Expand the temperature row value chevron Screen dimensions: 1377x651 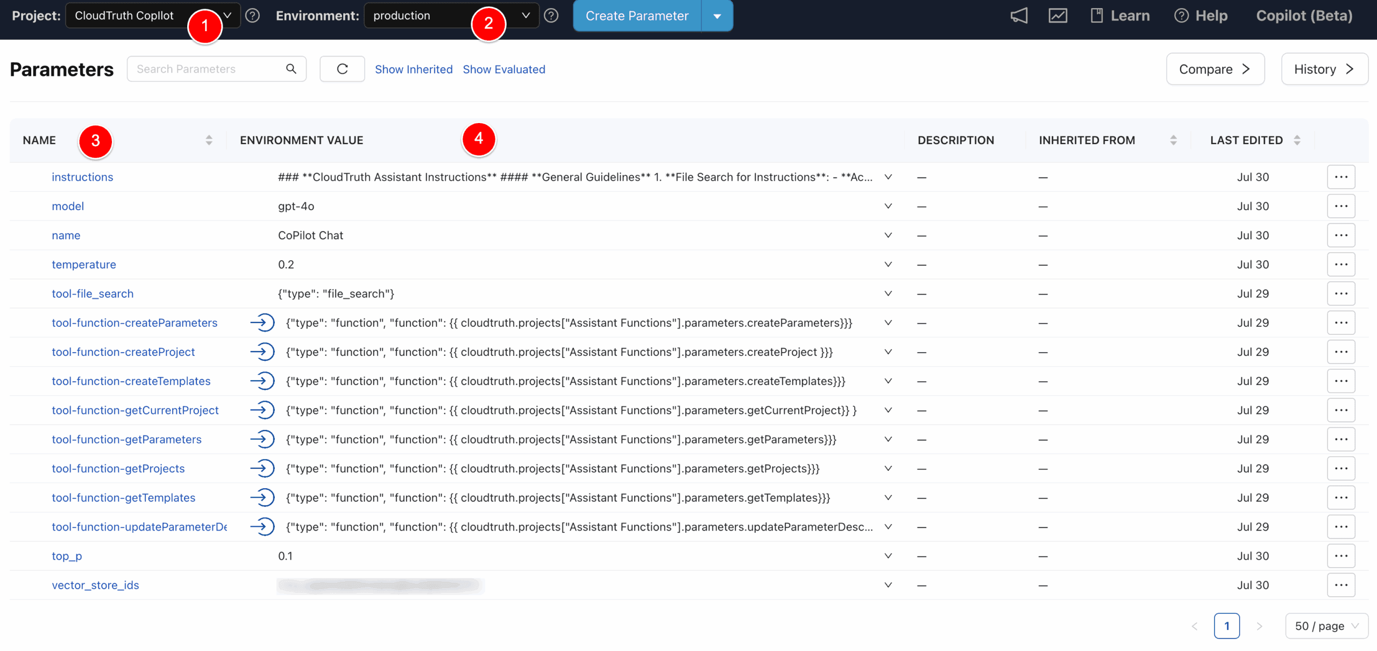888,264
